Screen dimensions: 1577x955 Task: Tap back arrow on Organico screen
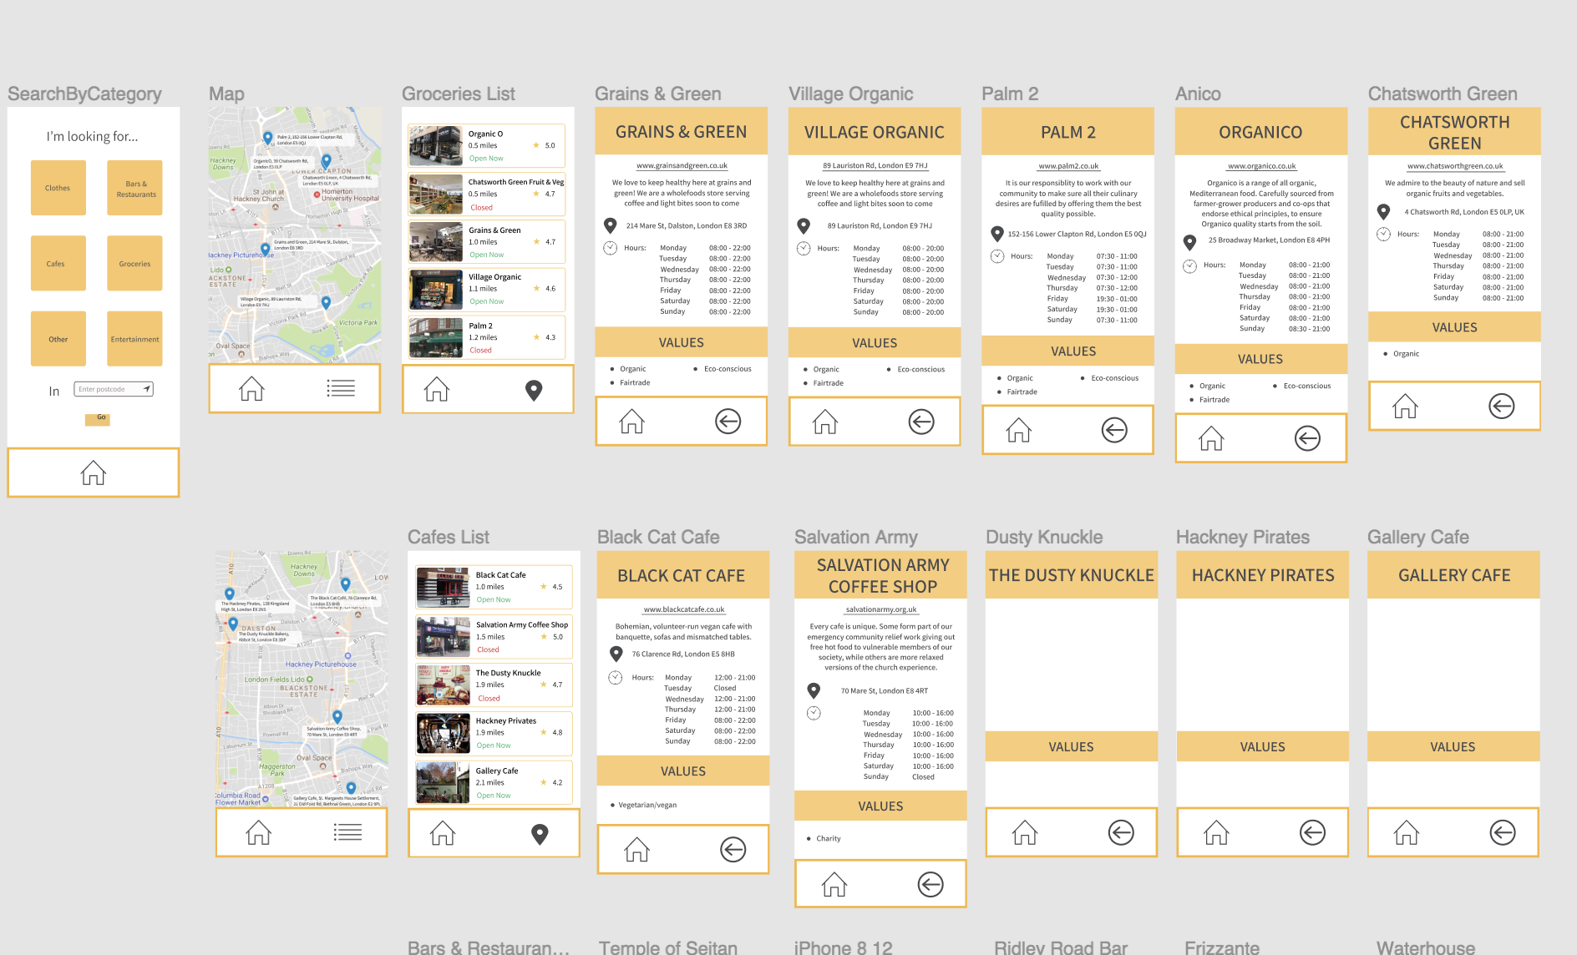(1307, 438)
